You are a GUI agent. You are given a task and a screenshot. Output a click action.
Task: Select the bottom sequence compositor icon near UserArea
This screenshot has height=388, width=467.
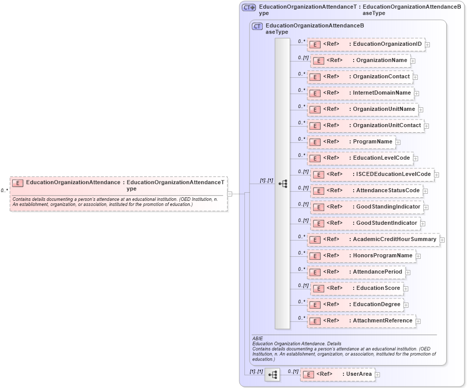coord(273,374)
